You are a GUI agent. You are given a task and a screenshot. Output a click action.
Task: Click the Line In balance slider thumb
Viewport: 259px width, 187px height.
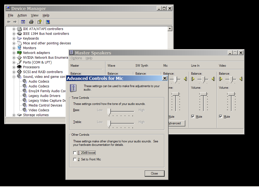203,80
